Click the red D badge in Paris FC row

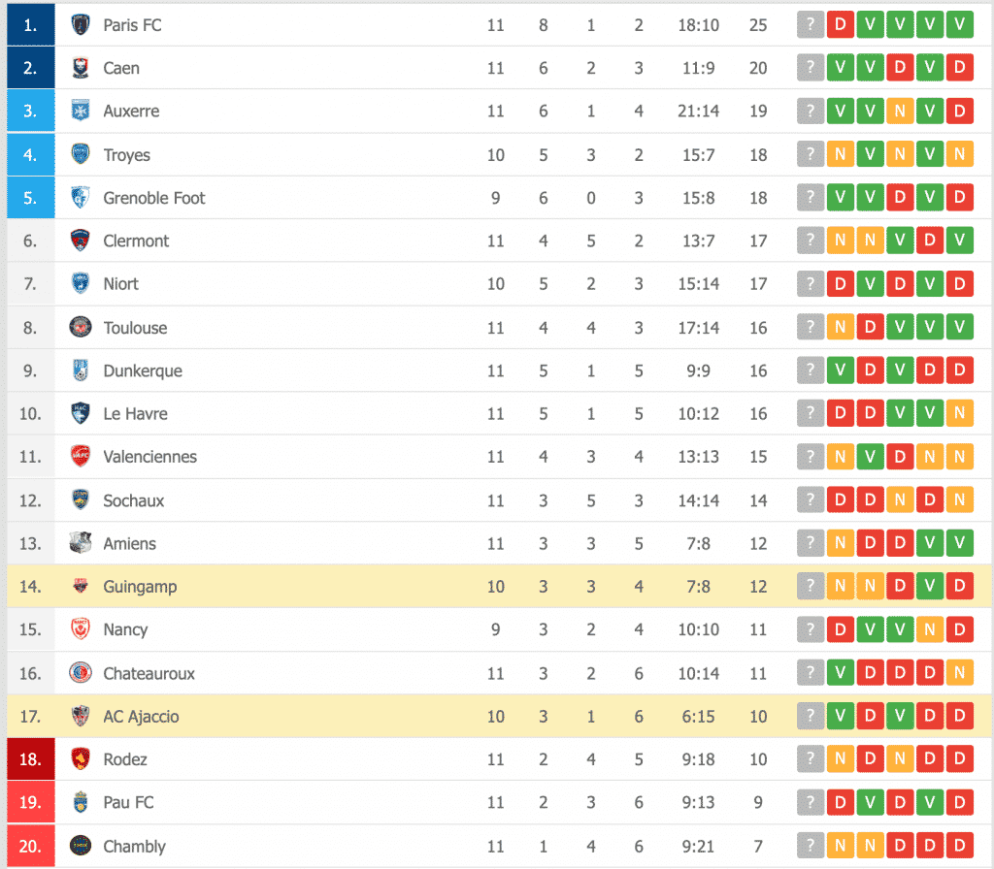(x=840, y=25)
